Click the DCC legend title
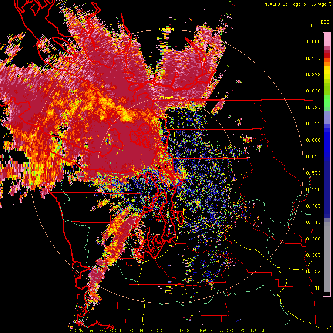The width and height of the screenshot is (333, 333). coord(325,22)
